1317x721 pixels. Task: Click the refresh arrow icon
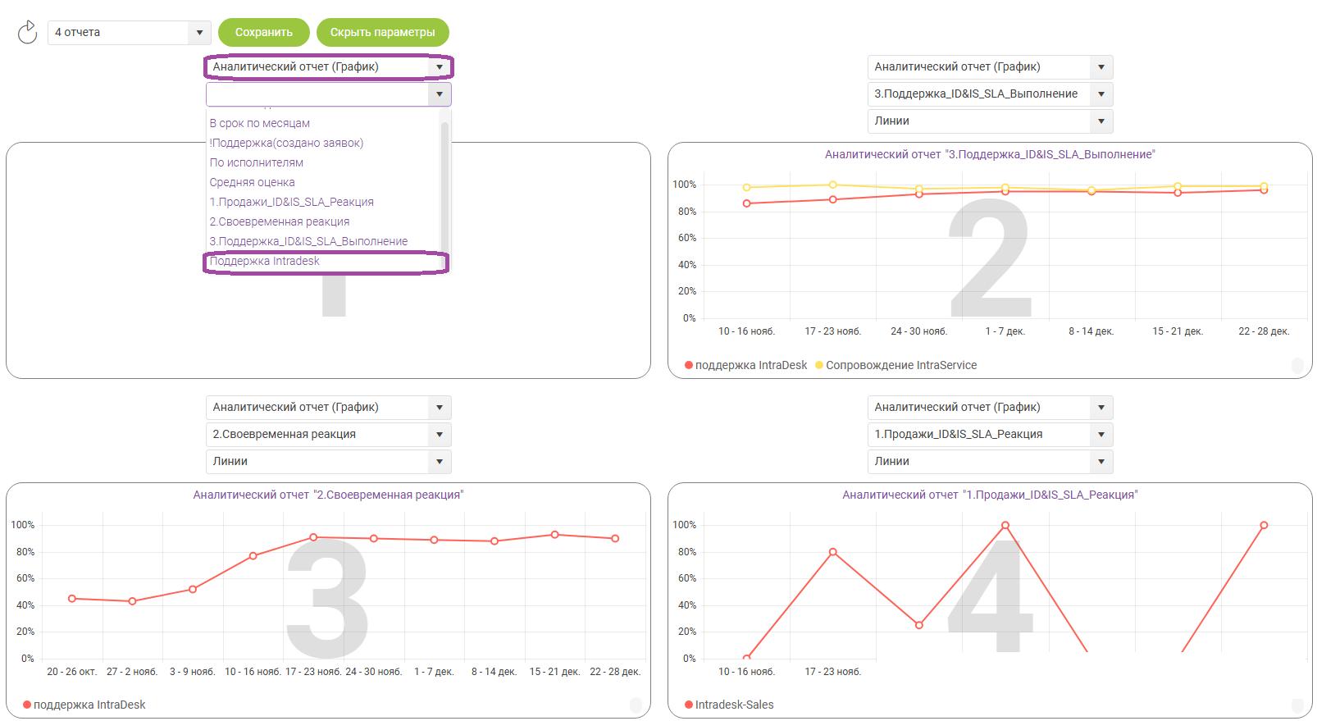[27, 32]
